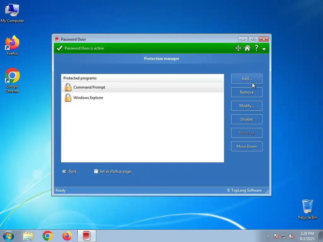Viewport: 323px width, 242px height.
Task: Show hidden tray icons arrow
Action: point(268,236)
